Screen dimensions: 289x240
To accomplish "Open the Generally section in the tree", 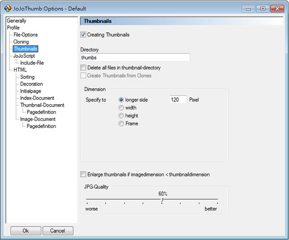I will coord(16,21).
